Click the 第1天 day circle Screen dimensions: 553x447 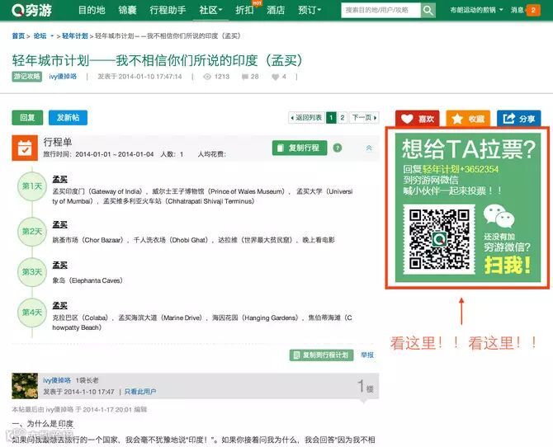31,186
